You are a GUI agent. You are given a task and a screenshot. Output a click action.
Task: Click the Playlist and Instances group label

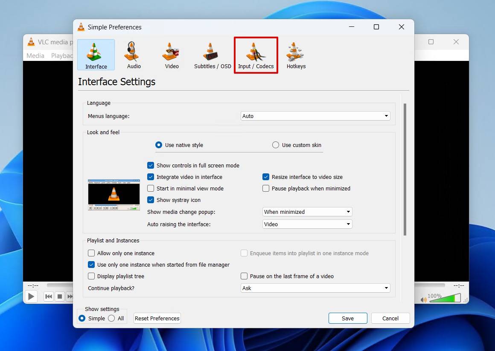tap(113, 240)
